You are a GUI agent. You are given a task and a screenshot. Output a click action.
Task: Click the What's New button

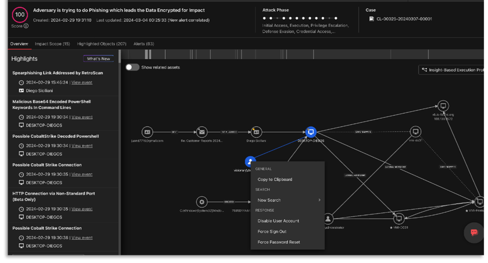pos(98,59)
